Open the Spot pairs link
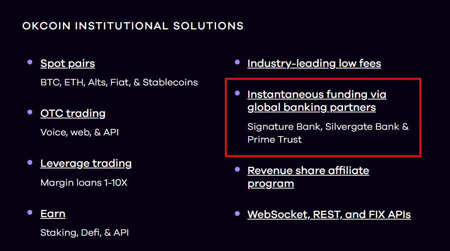 point(67,64)
